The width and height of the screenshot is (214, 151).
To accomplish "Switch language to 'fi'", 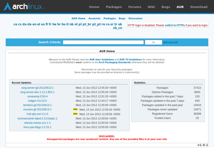I will click(47, 24).
